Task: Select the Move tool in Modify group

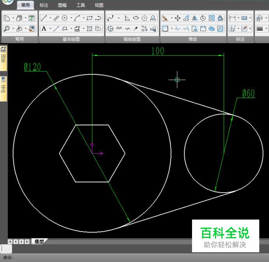Action: pyautogui.click(x=178, y=18)
